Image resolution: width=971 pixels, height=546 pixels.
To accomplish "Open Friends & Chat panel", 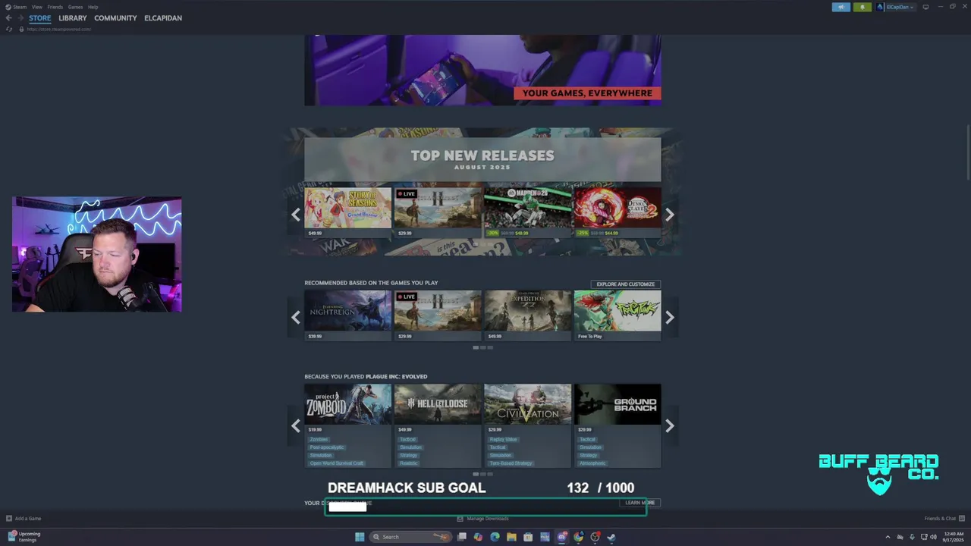I will 944,519.
